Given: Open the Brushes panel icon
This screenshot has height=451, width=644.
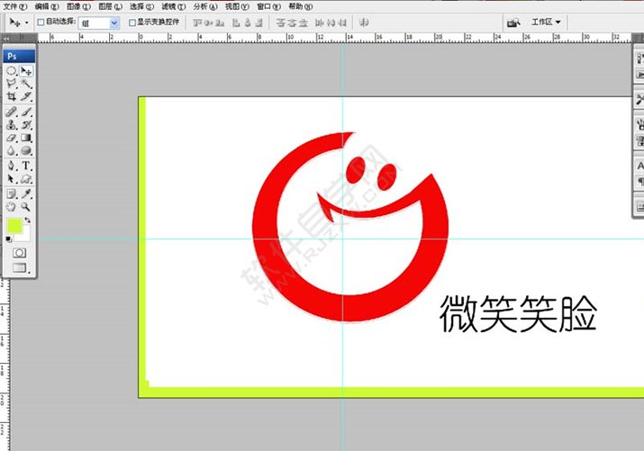Looking at the screenshot, I should click(x=639, y=123).
